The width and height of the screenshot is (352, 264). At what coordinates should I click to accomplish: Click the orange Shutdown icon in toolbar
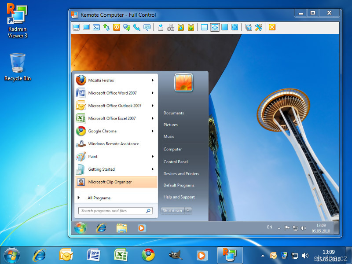117,27
